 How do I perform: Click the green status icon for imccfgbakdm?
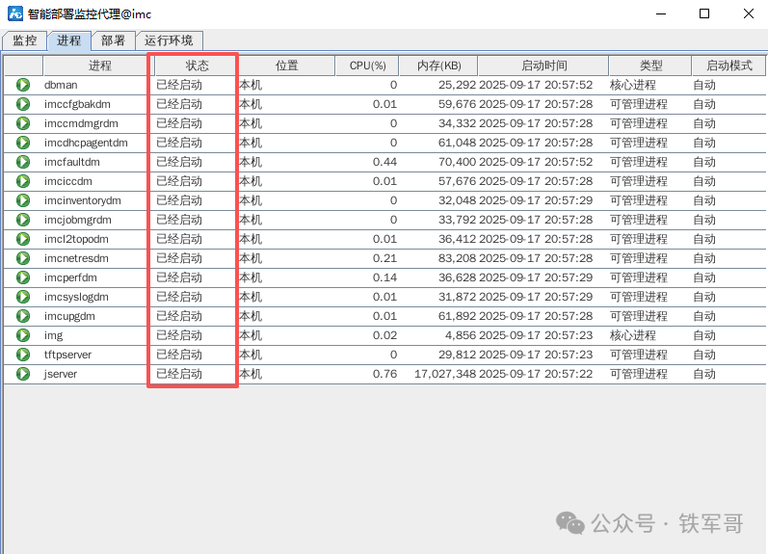pyautogui.click(x=23, y=104)
